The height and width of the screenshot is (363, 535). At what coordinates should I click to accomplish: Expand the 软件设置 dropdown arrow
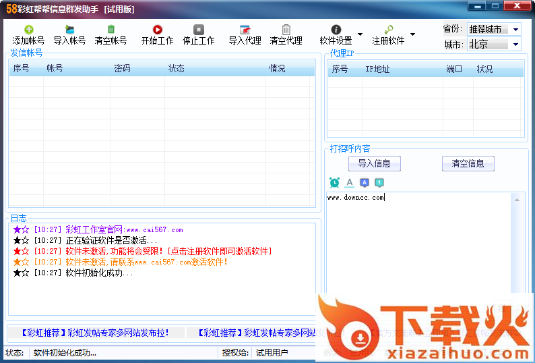click(x=360, y=34)
